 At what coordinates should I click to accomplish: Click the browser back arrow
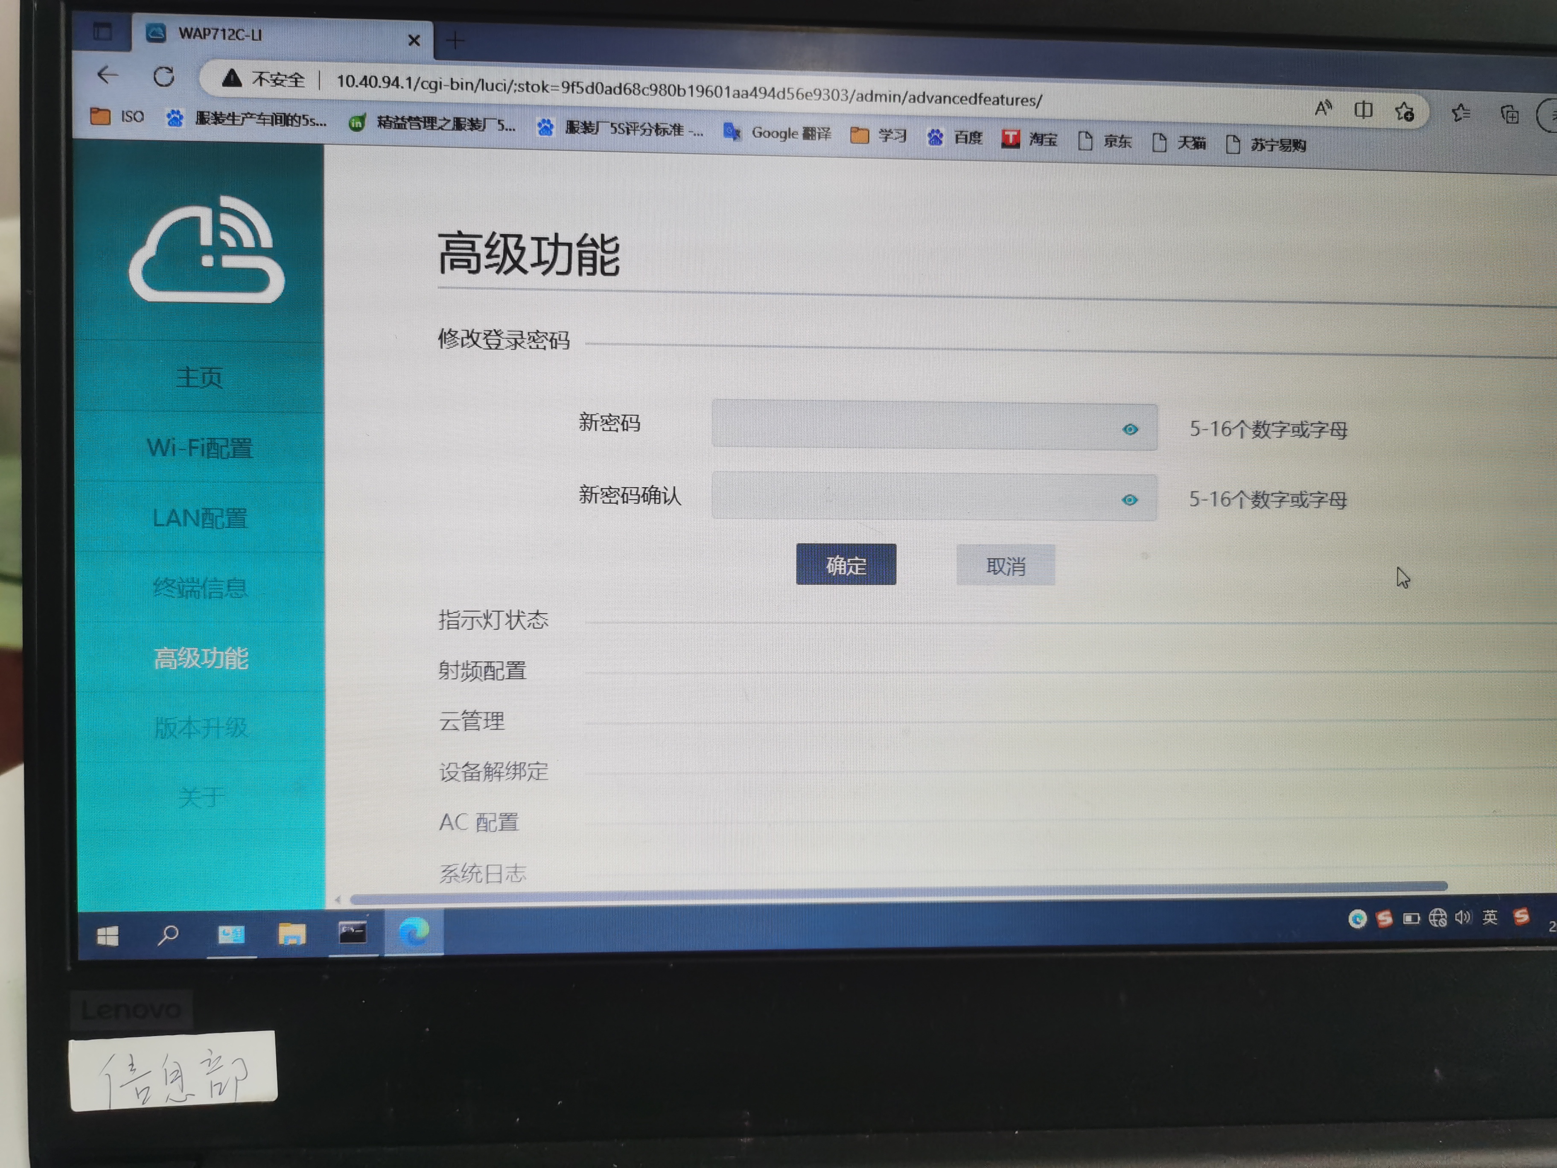tap(108, 75)
